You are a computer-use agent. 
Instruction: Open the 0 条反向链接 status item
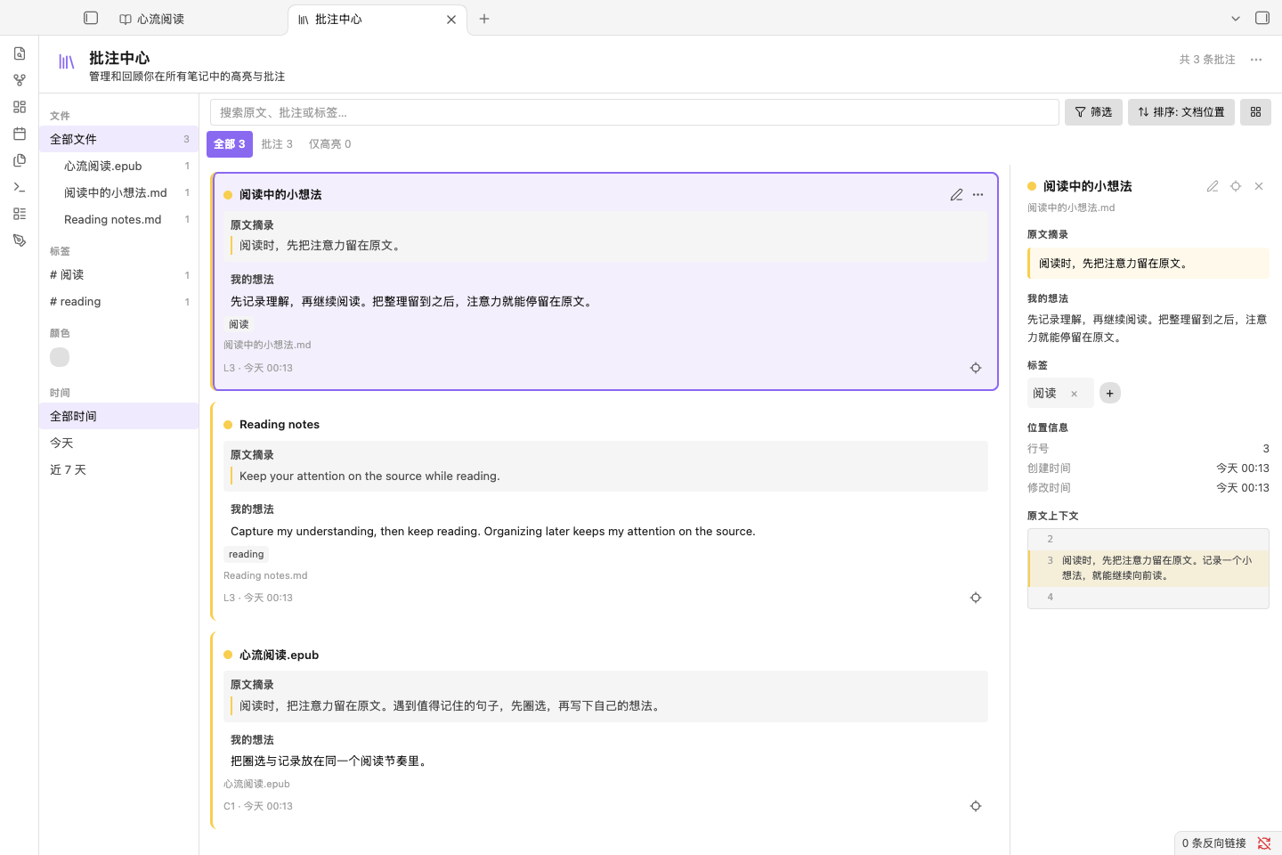pyautogui.click(x=1214, y=843)
